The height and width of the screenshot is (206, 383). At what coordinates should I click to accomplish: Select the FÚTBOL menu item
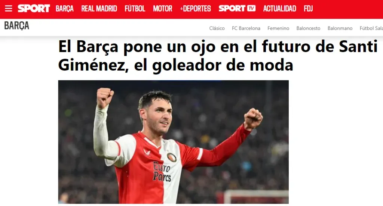tap(135, 9)
